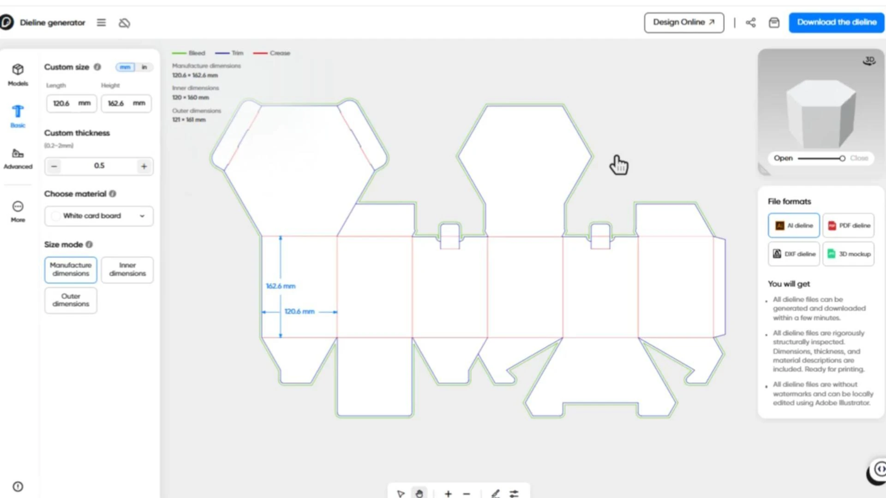Open the Models sidebar panel
The width and height of the screenshot is (886, 498).
tap(18, 75)
